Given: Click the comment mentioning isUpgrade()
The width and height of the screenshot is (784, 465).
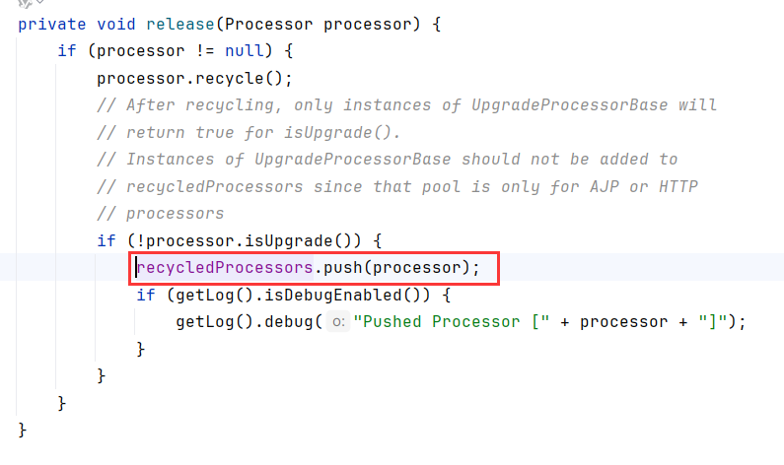Looking at the screenshot, I should tap(249, 133).
